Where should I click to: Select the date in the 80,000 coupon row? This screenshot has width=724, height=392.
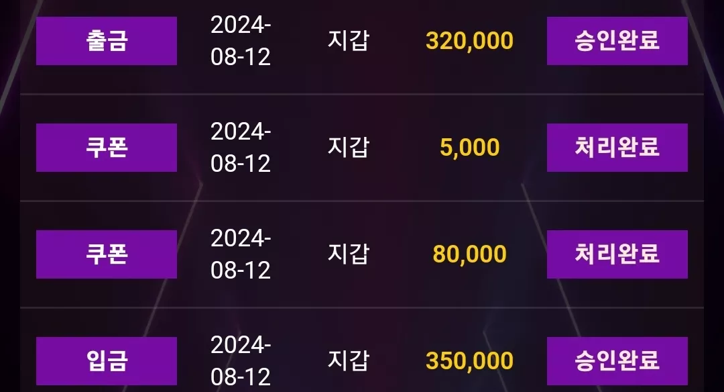[x=241, y=254]
